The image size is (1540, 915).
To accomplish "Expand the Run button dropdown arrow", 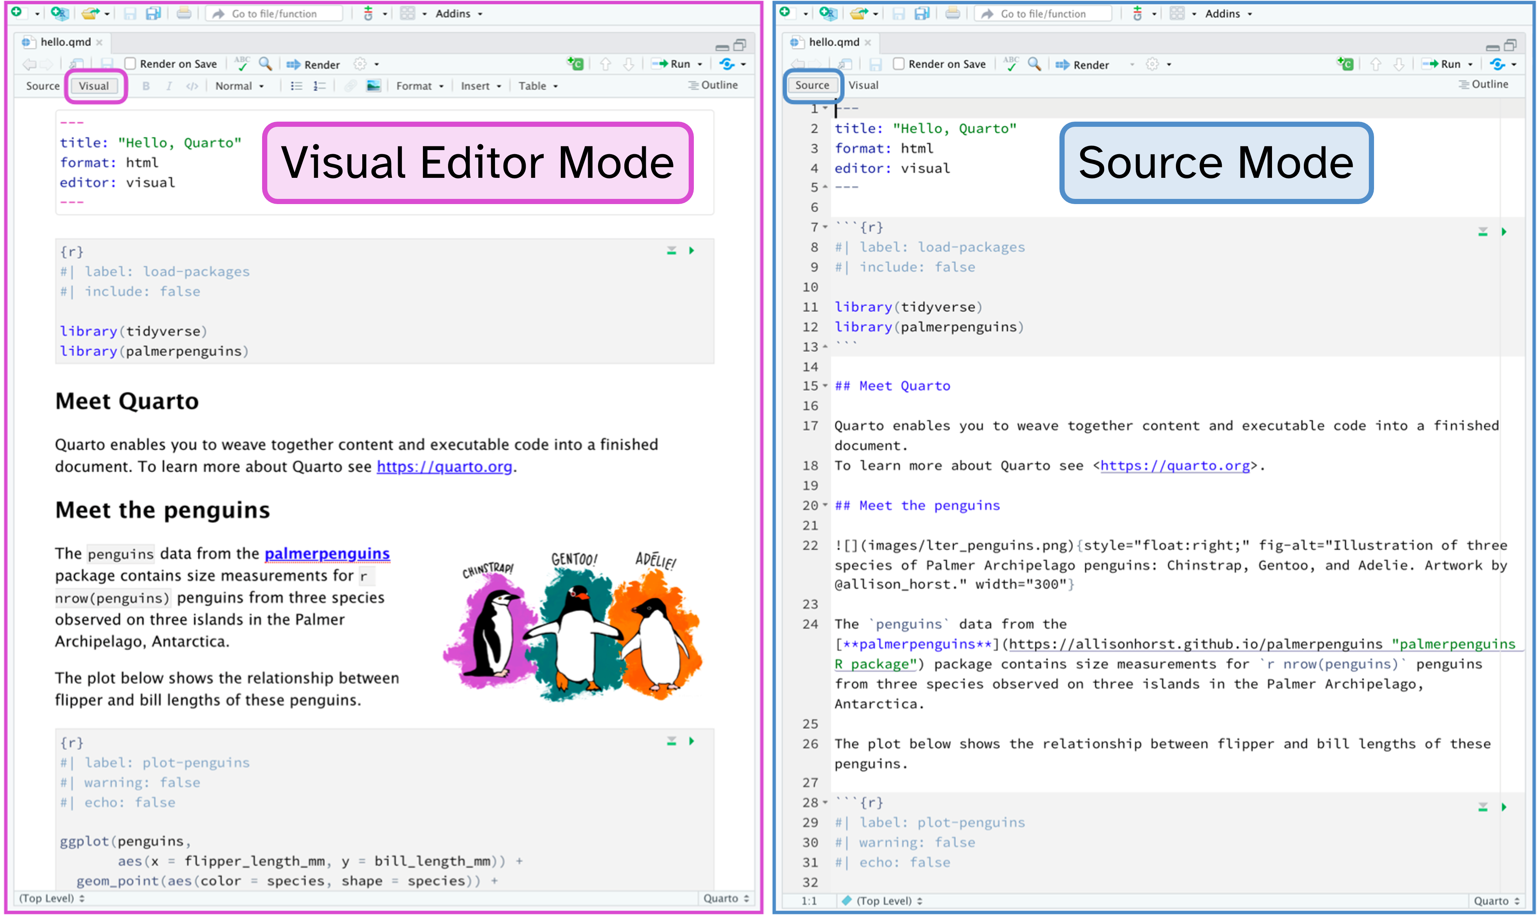I will coord(700,64).
